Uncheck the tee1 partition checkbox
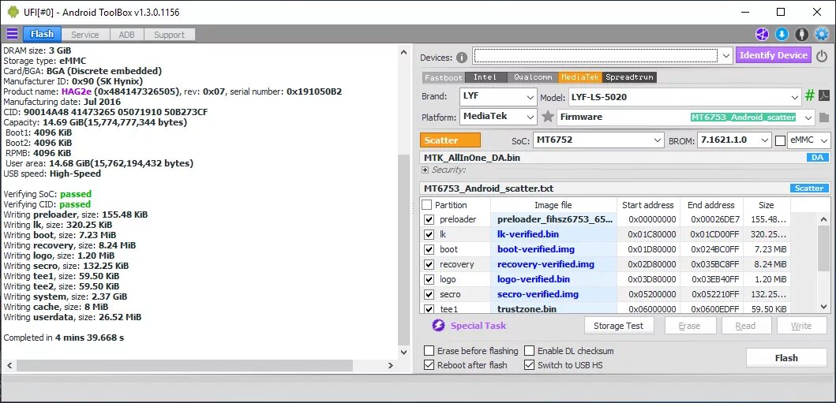 click(429, 309)
